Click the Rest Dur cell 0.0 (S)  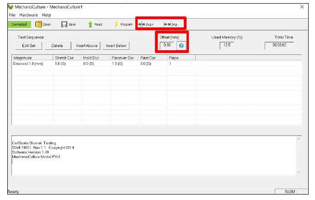pos(146,63)
